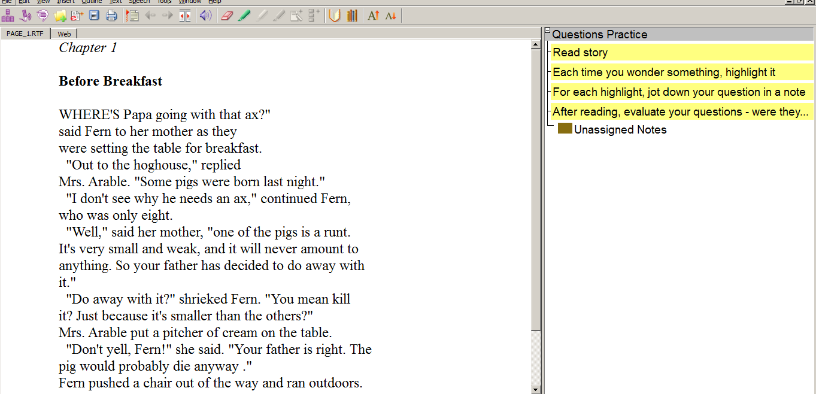Click the row of books icon
Viewport: 816px width, 394px height.
pyautogui.click(x=352, y=16)
